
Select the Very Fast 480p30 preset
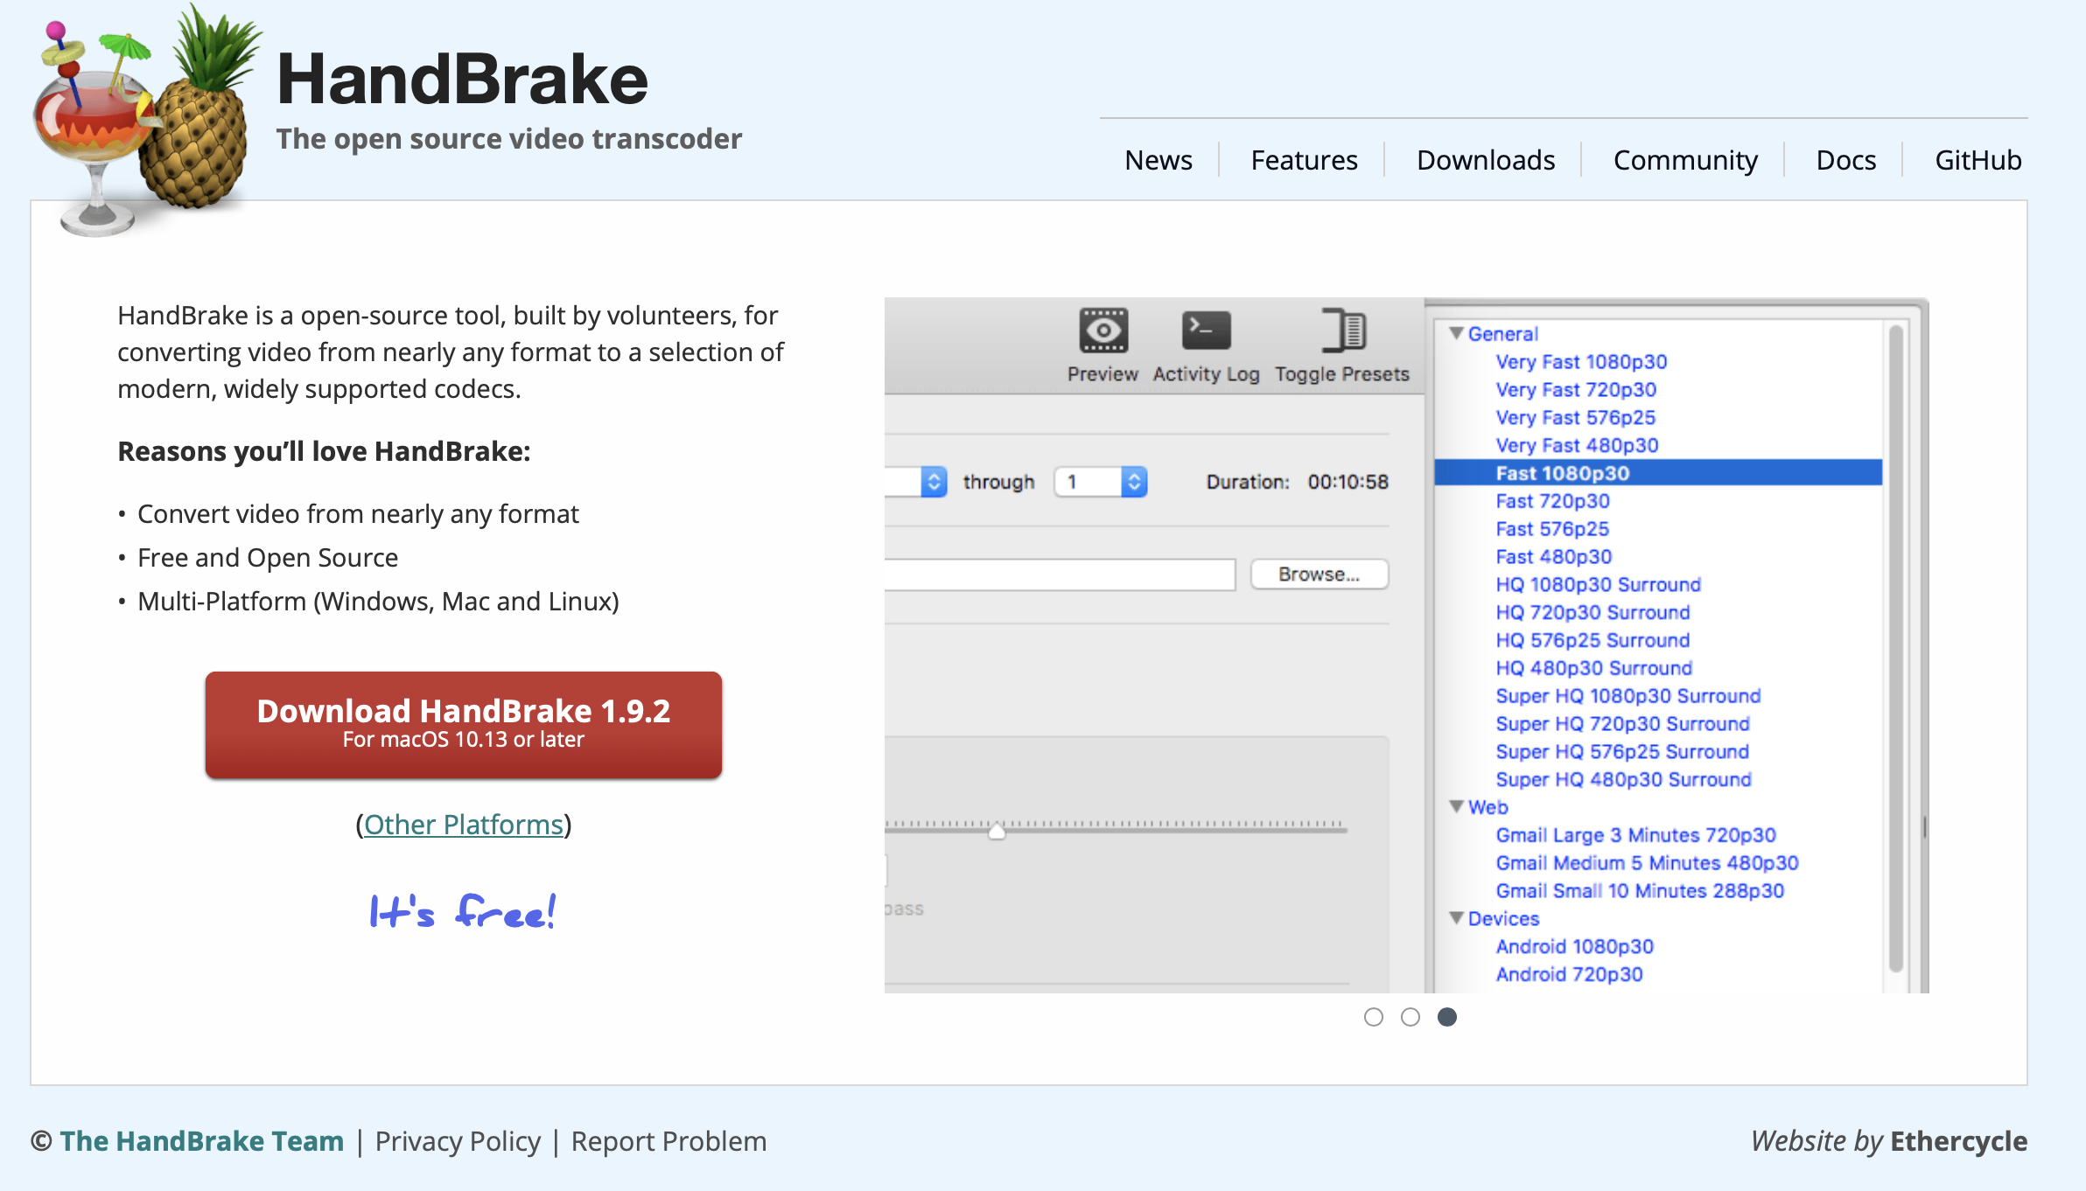point(1577,446)
